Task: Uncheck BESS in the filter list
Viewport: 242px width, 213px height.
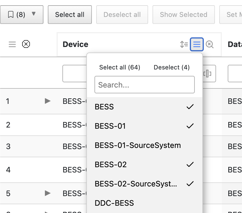Action: coord(144,107)
